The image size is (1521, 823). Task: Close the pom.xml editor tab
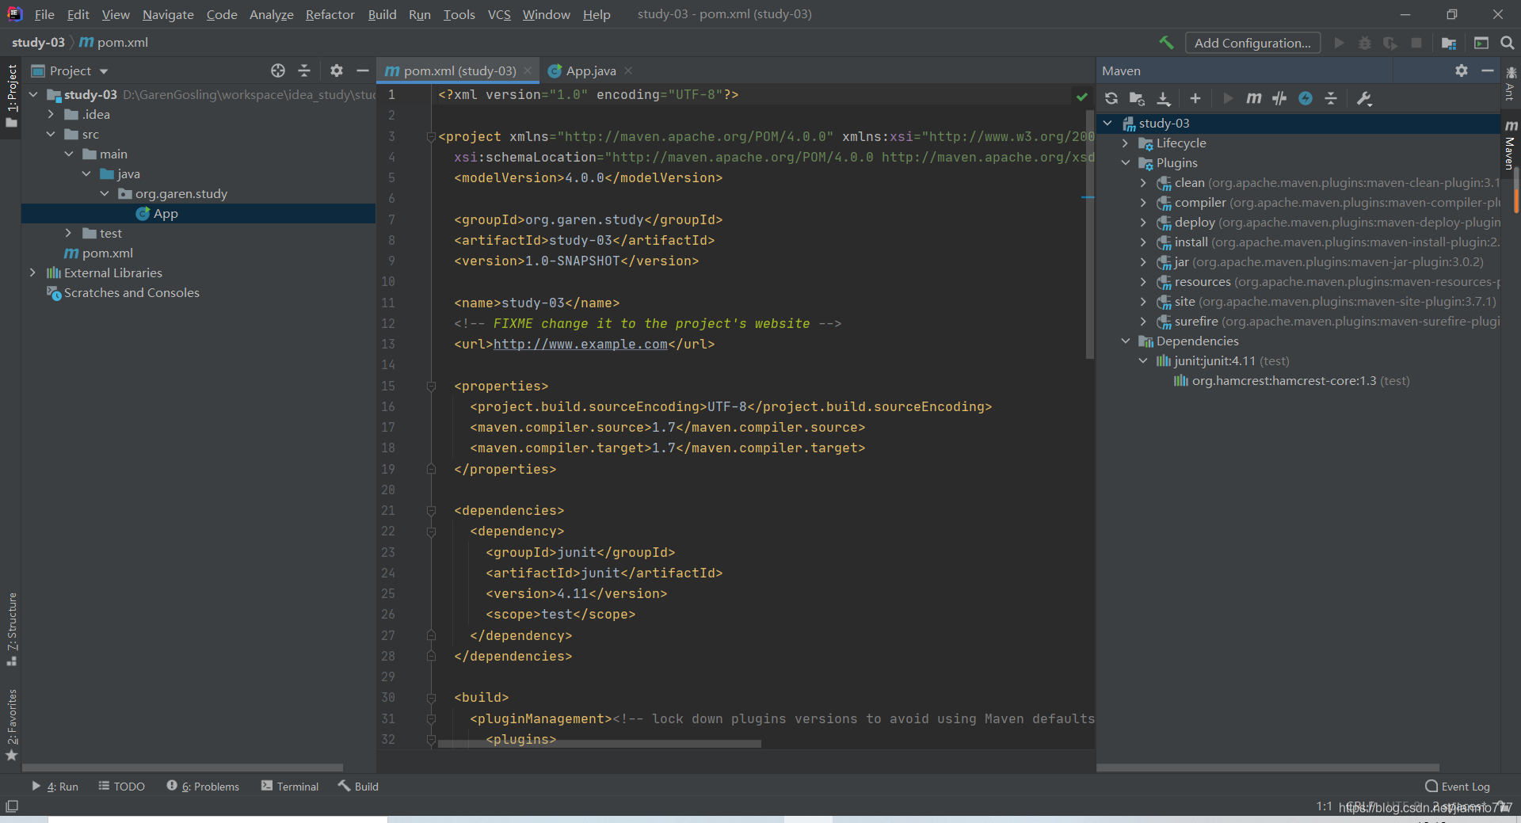point(528,70)
